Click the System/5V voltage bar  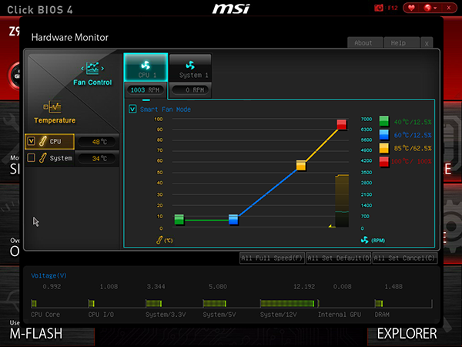click(x=215, y=303)
